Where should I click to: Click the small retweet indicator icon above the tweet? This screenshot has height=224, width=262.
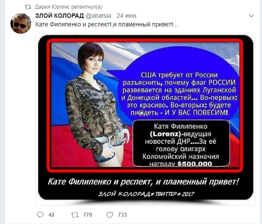28,7
